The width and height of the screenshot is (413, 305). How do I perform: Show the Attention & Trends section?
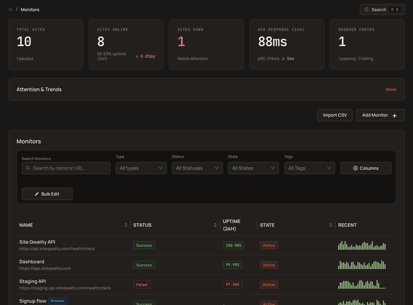coord(391,89)
